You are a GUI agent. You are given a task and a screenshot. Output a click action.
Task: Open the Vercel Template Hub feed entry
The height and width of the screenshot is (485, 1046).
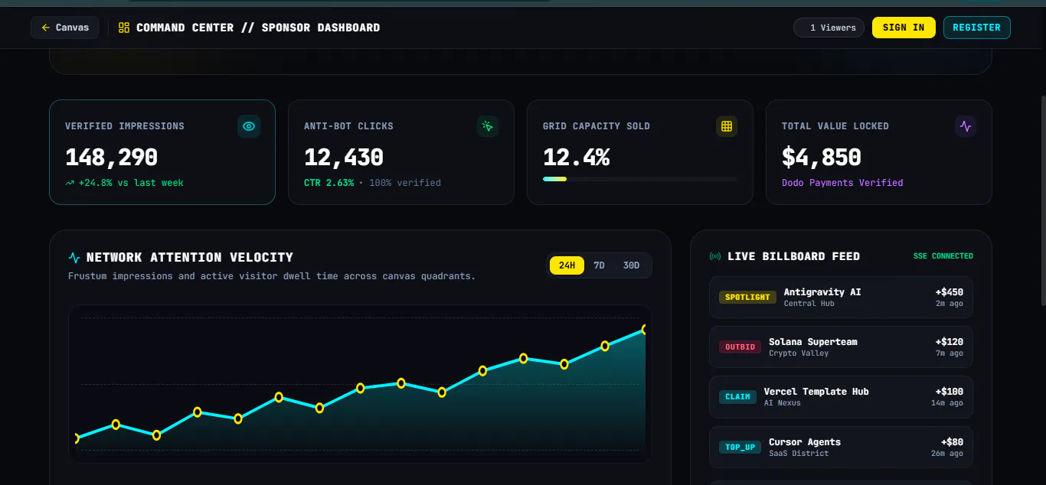point(841,397)
